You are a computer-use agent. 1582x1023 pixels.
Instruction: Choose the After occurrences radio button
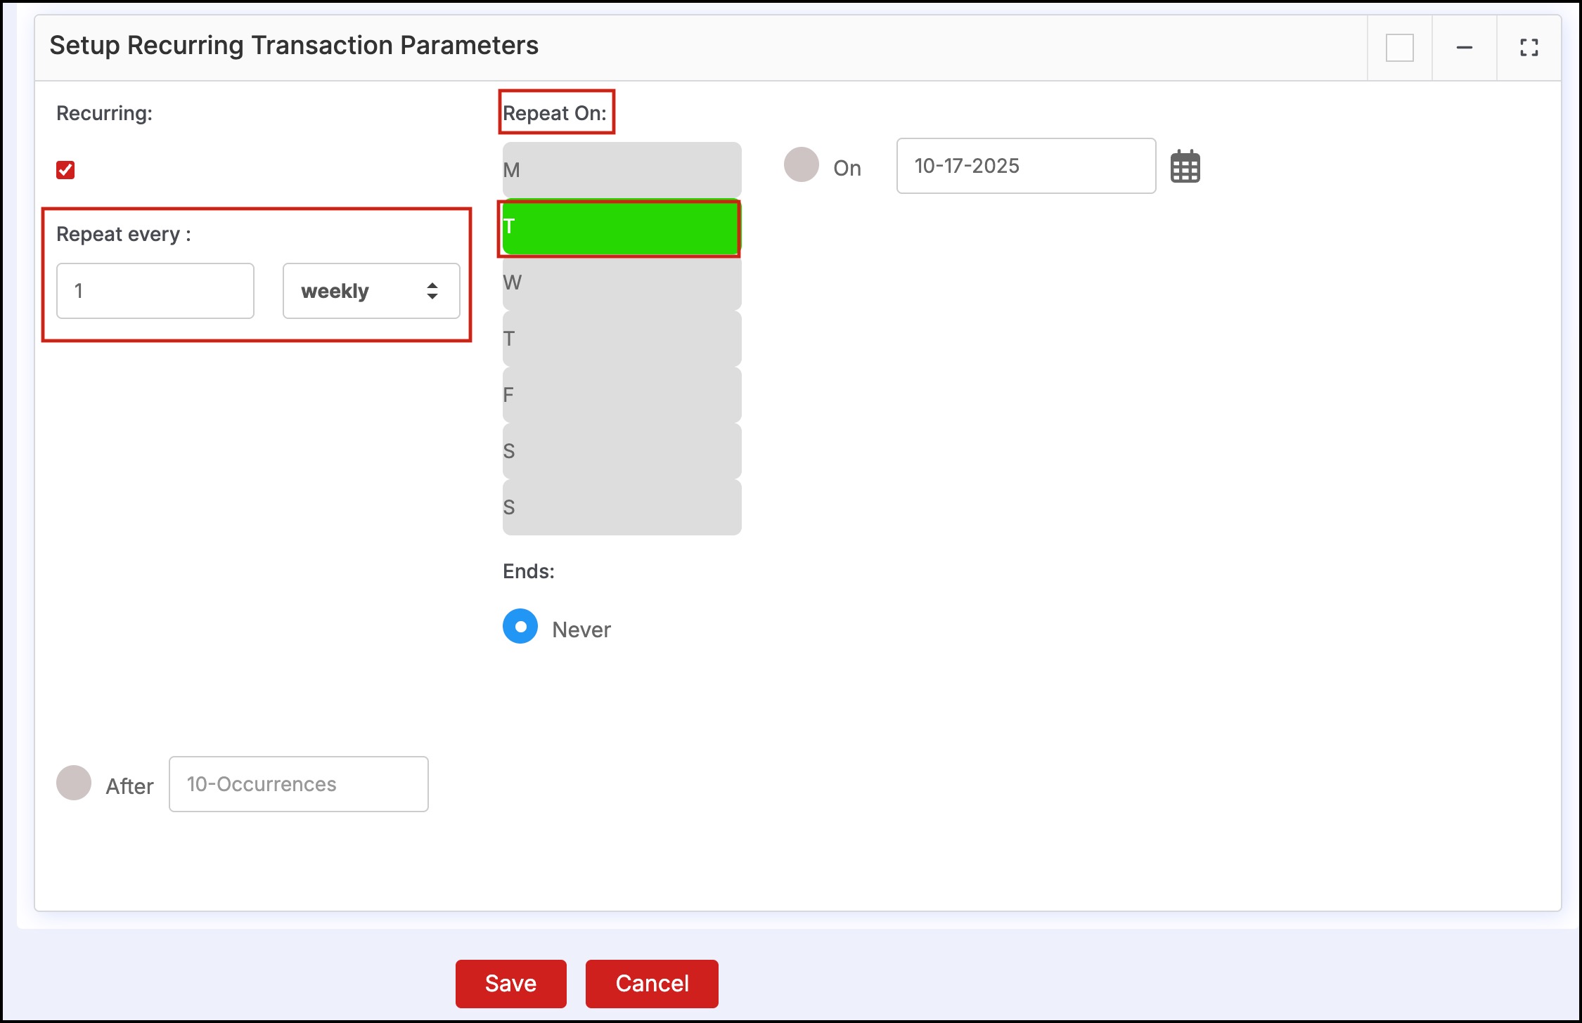click(74, 783)
